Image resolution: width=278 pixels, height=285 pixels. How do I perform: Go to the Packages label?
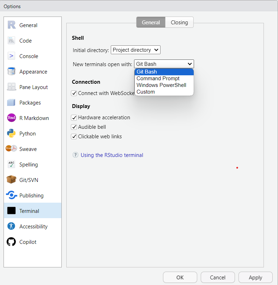30,103
